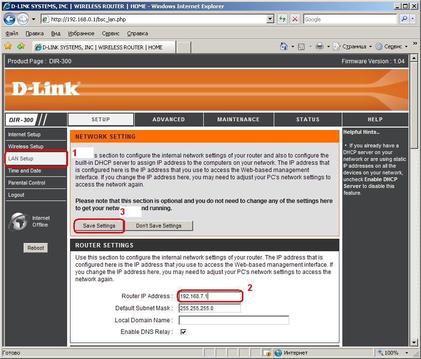This screenshot has width=421, height=359.
Task: Click the Local Domain Name field
Action: click(234, 320)
